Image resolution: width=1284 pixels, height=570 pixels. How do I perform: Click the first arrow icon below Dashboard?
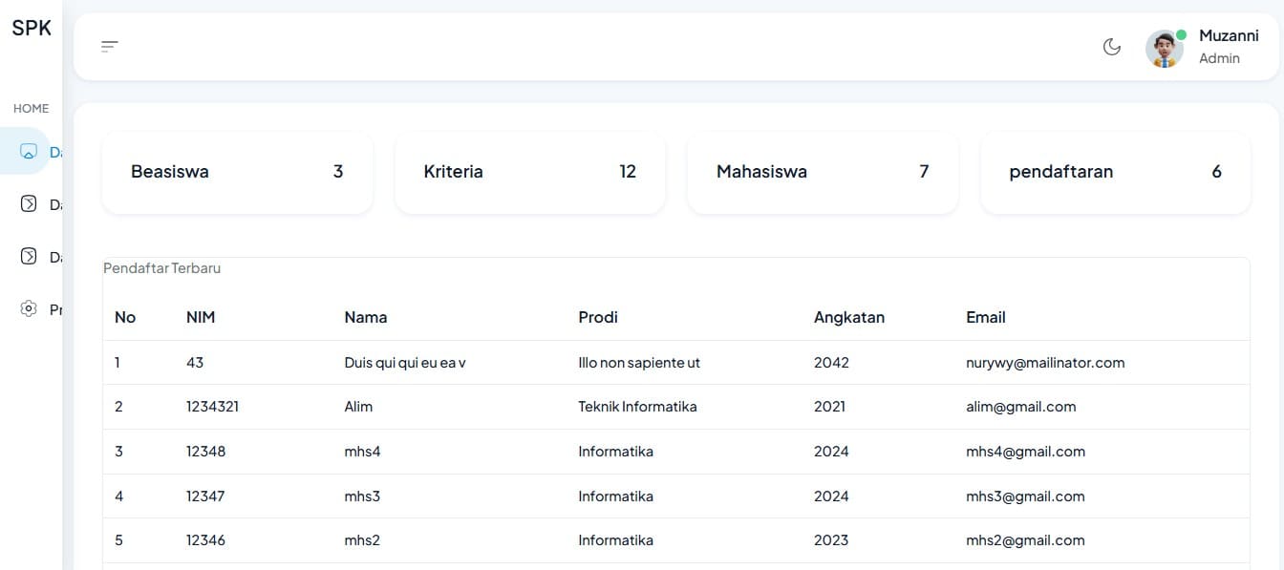tap(29, 203)
